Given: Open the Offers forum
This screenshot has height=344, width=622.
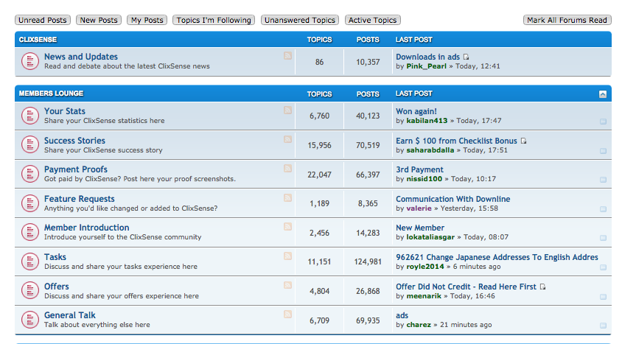Looking at the screenshot, I should (56, 286).
